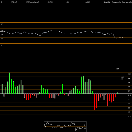Click the RSI left axis '0' label
The height and width of the screenshot is (132, 132).
pos(1,45)
